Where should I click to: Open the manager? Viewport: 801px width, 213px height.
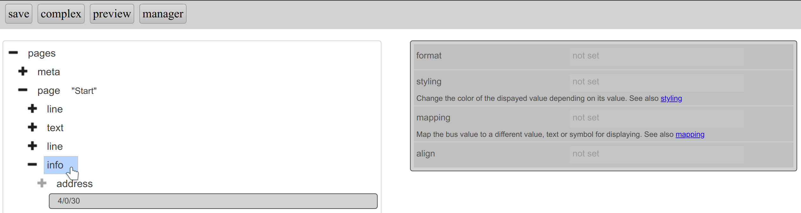163,14
